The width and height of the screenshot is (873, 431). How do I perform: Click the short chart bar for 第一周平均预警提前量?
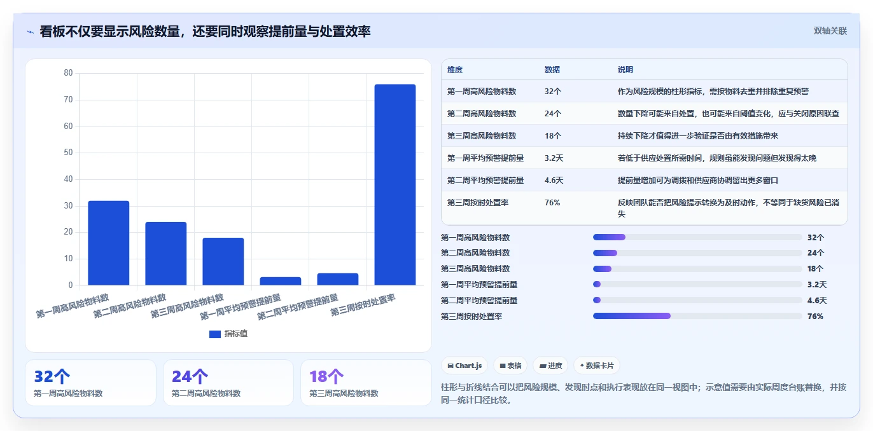click(x=281, y=281)
